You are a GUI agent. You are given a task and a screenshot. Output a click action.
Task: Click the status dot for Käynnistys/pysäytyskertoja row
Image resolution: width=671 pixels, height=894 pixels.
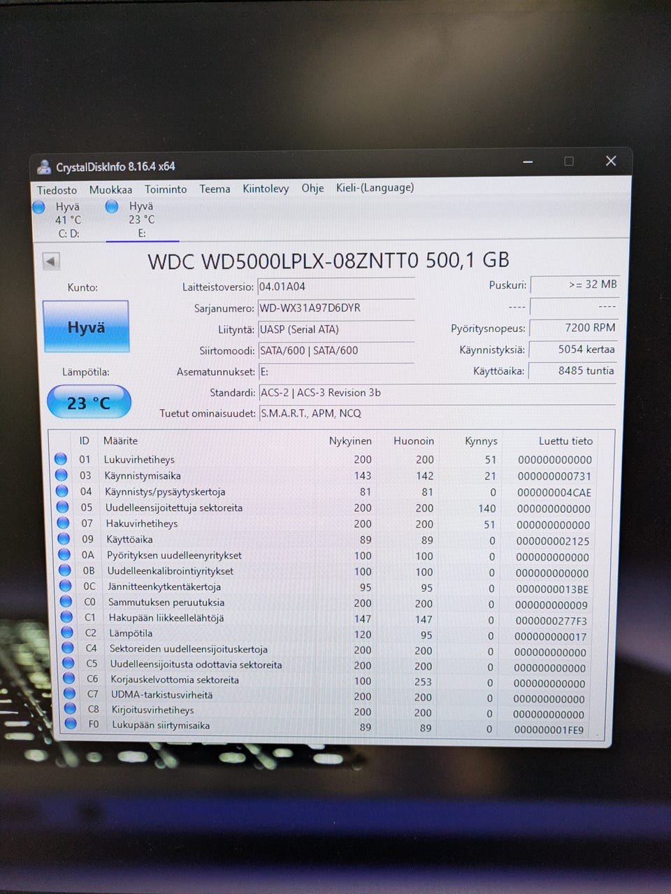(62, 491)
